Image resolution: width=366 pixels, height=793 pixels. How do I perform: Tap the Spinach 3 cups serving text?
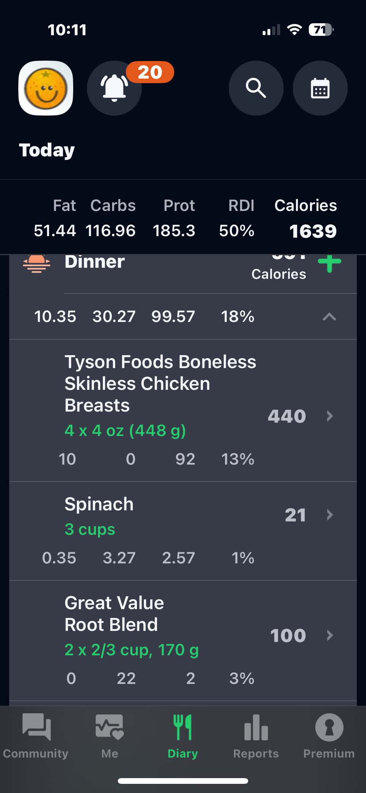[x=90, y=529]
